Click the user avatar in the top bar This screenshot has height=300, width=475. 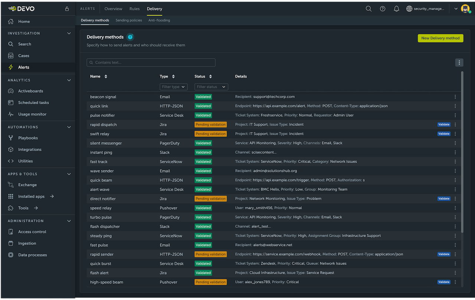coord(465,8)
